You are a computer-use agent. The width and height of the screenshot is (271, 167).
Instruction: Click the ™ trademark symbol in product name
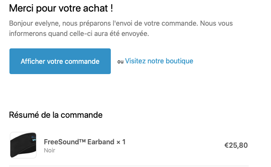82,140
